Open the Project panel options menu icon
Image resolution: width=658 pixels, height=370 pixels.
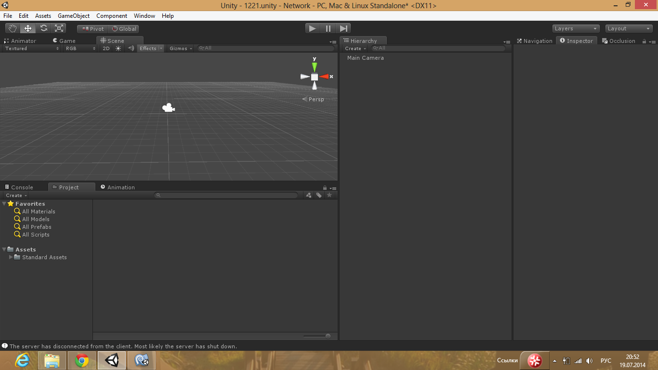pos(333,188)
